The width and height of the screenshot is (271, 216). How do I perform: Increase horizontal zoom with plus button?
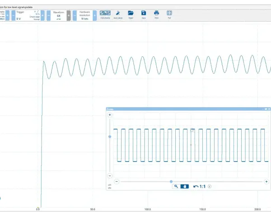click(266, 181)
